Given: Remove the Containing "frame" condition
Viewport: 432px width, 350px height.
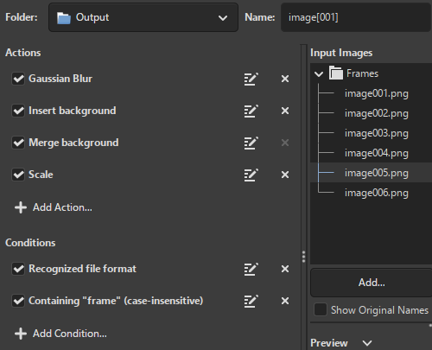Looking at the screenshot, I should [x=285, y=301].
